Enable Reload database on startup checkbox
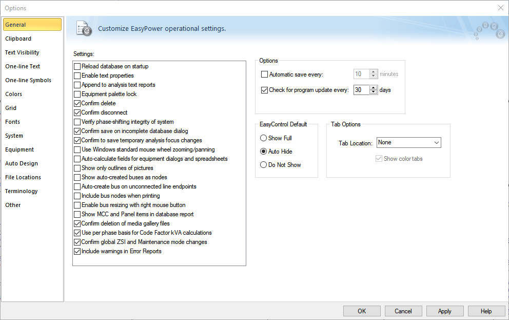The width and height of the screenshot is (509, 320). [x=77, y=66]
